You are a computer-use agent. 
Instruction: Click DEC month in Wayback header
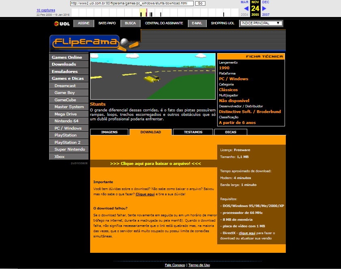(265, 2)
